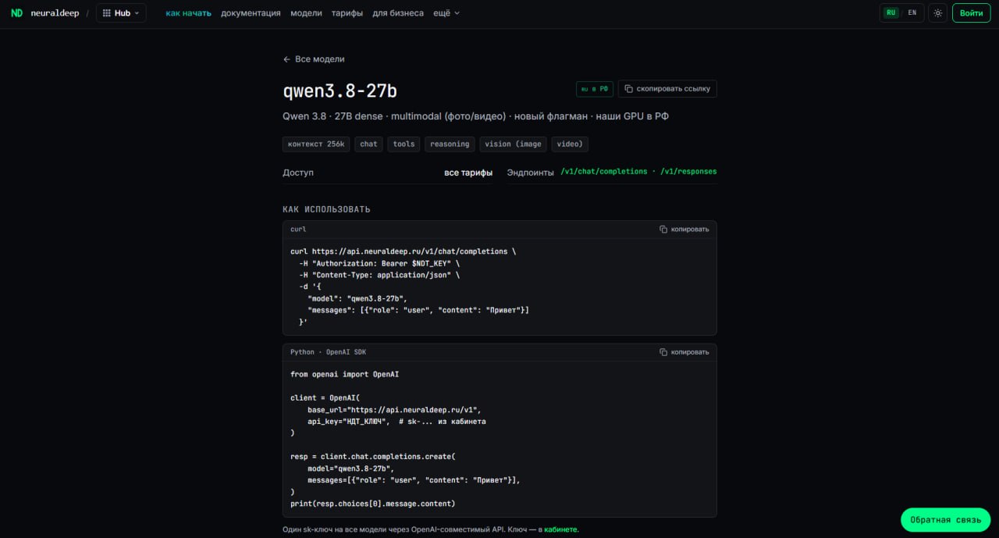Open the Hub dropdown selector
999x538 pixels.
[121, 13]
